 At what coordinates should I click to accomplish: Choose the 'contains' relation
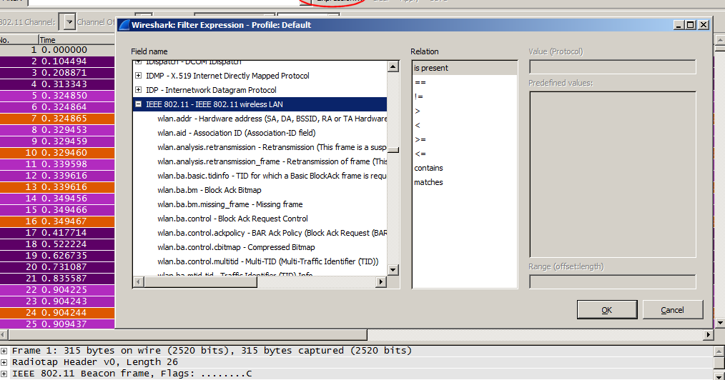tap(464, 168)
